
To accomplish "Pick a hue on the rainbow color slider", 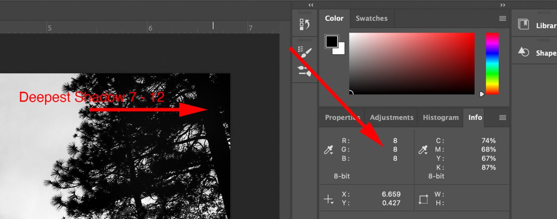I will click(x=492, y=63).
